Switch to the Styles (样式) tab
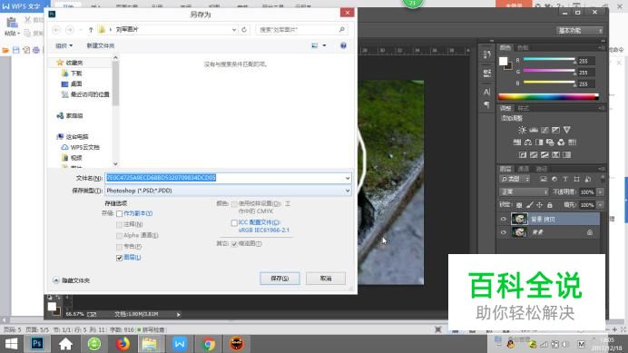Image resolution: width=628 pixels, height=353 pixels. tap(523, 109)
